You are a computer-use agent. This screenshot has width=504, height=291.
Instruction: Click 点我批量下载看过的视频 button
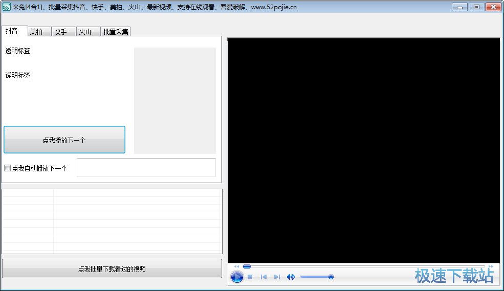112,268
